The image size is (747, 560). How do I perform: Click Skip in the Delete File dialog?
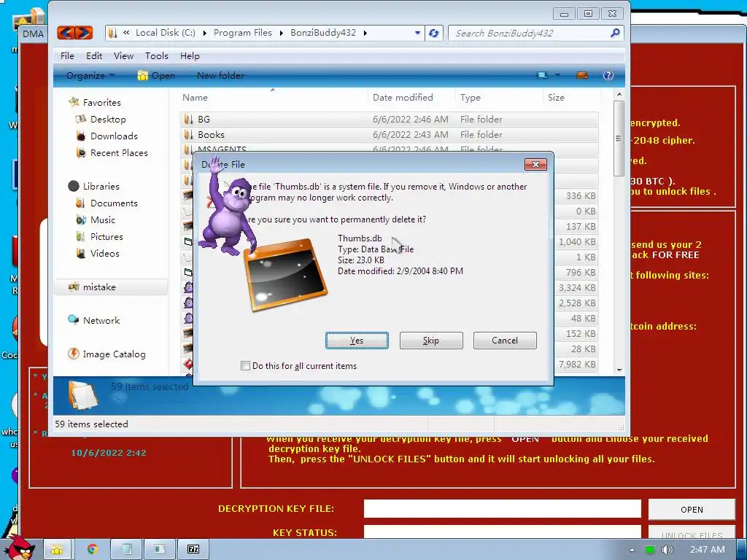point(431,341)
